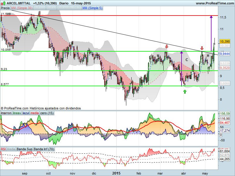Screen dimensions: 235x176
Task: Click the oct month label on time axis
Action: coord(48,173)
